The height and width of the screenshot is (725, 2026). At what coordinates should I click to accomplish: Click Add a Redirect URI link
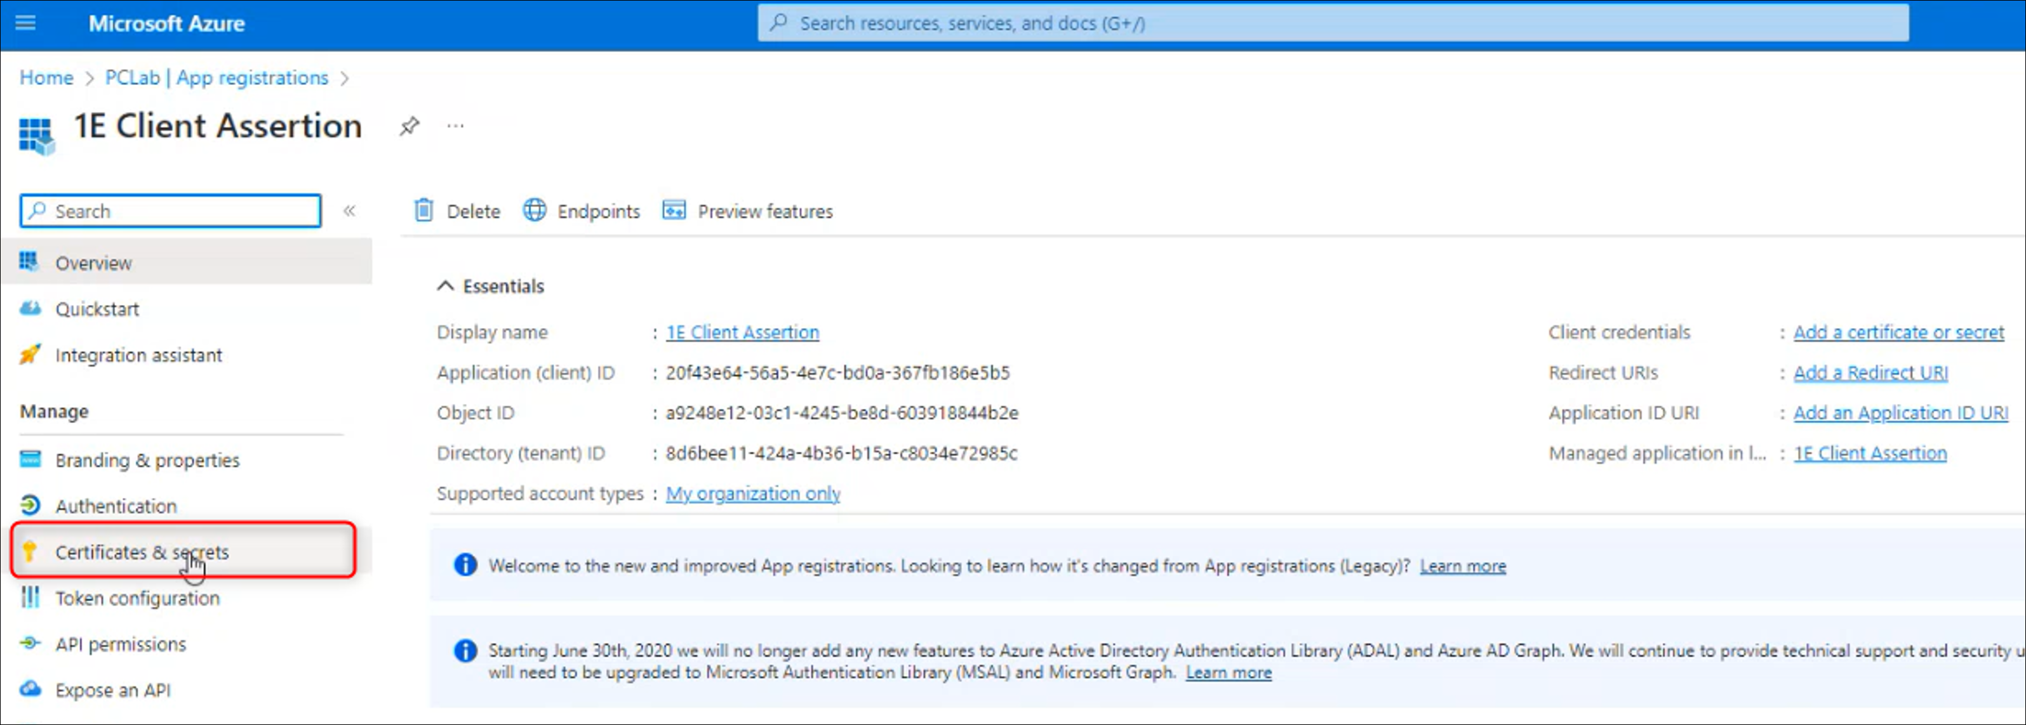click(x=1870, y=373)
